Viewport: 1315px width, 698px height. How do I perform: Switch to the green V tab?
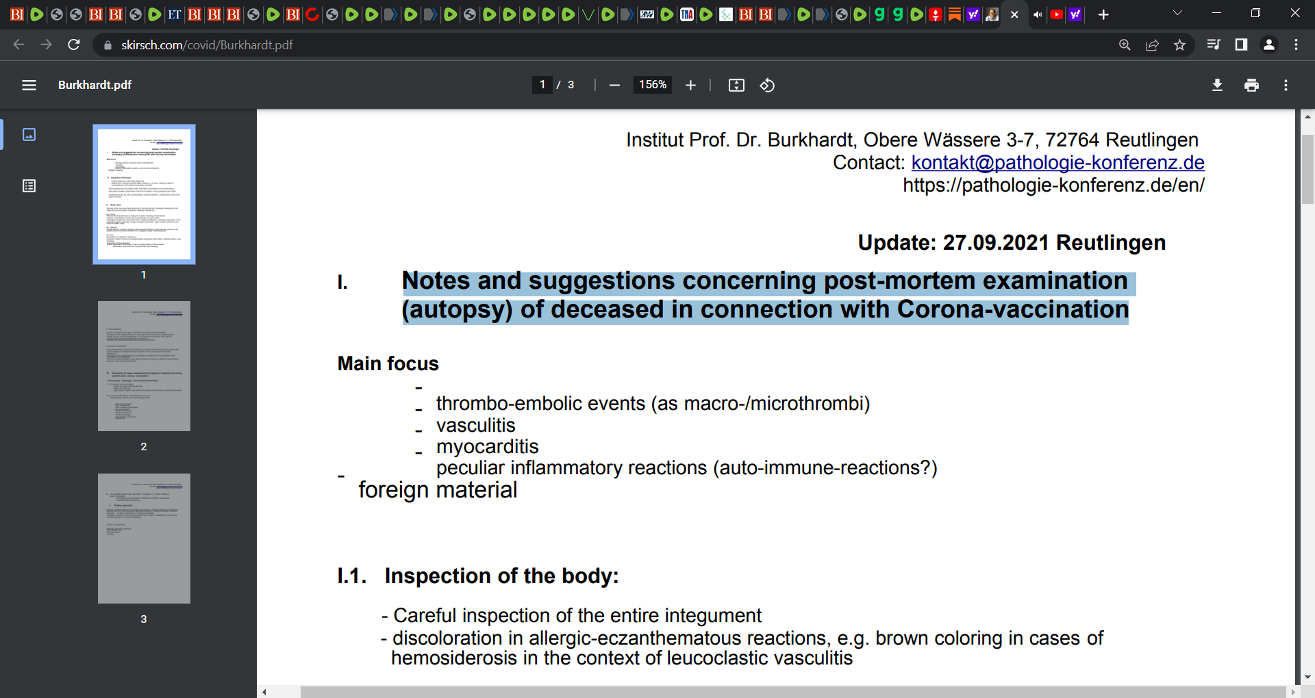[x=588, y=14]
